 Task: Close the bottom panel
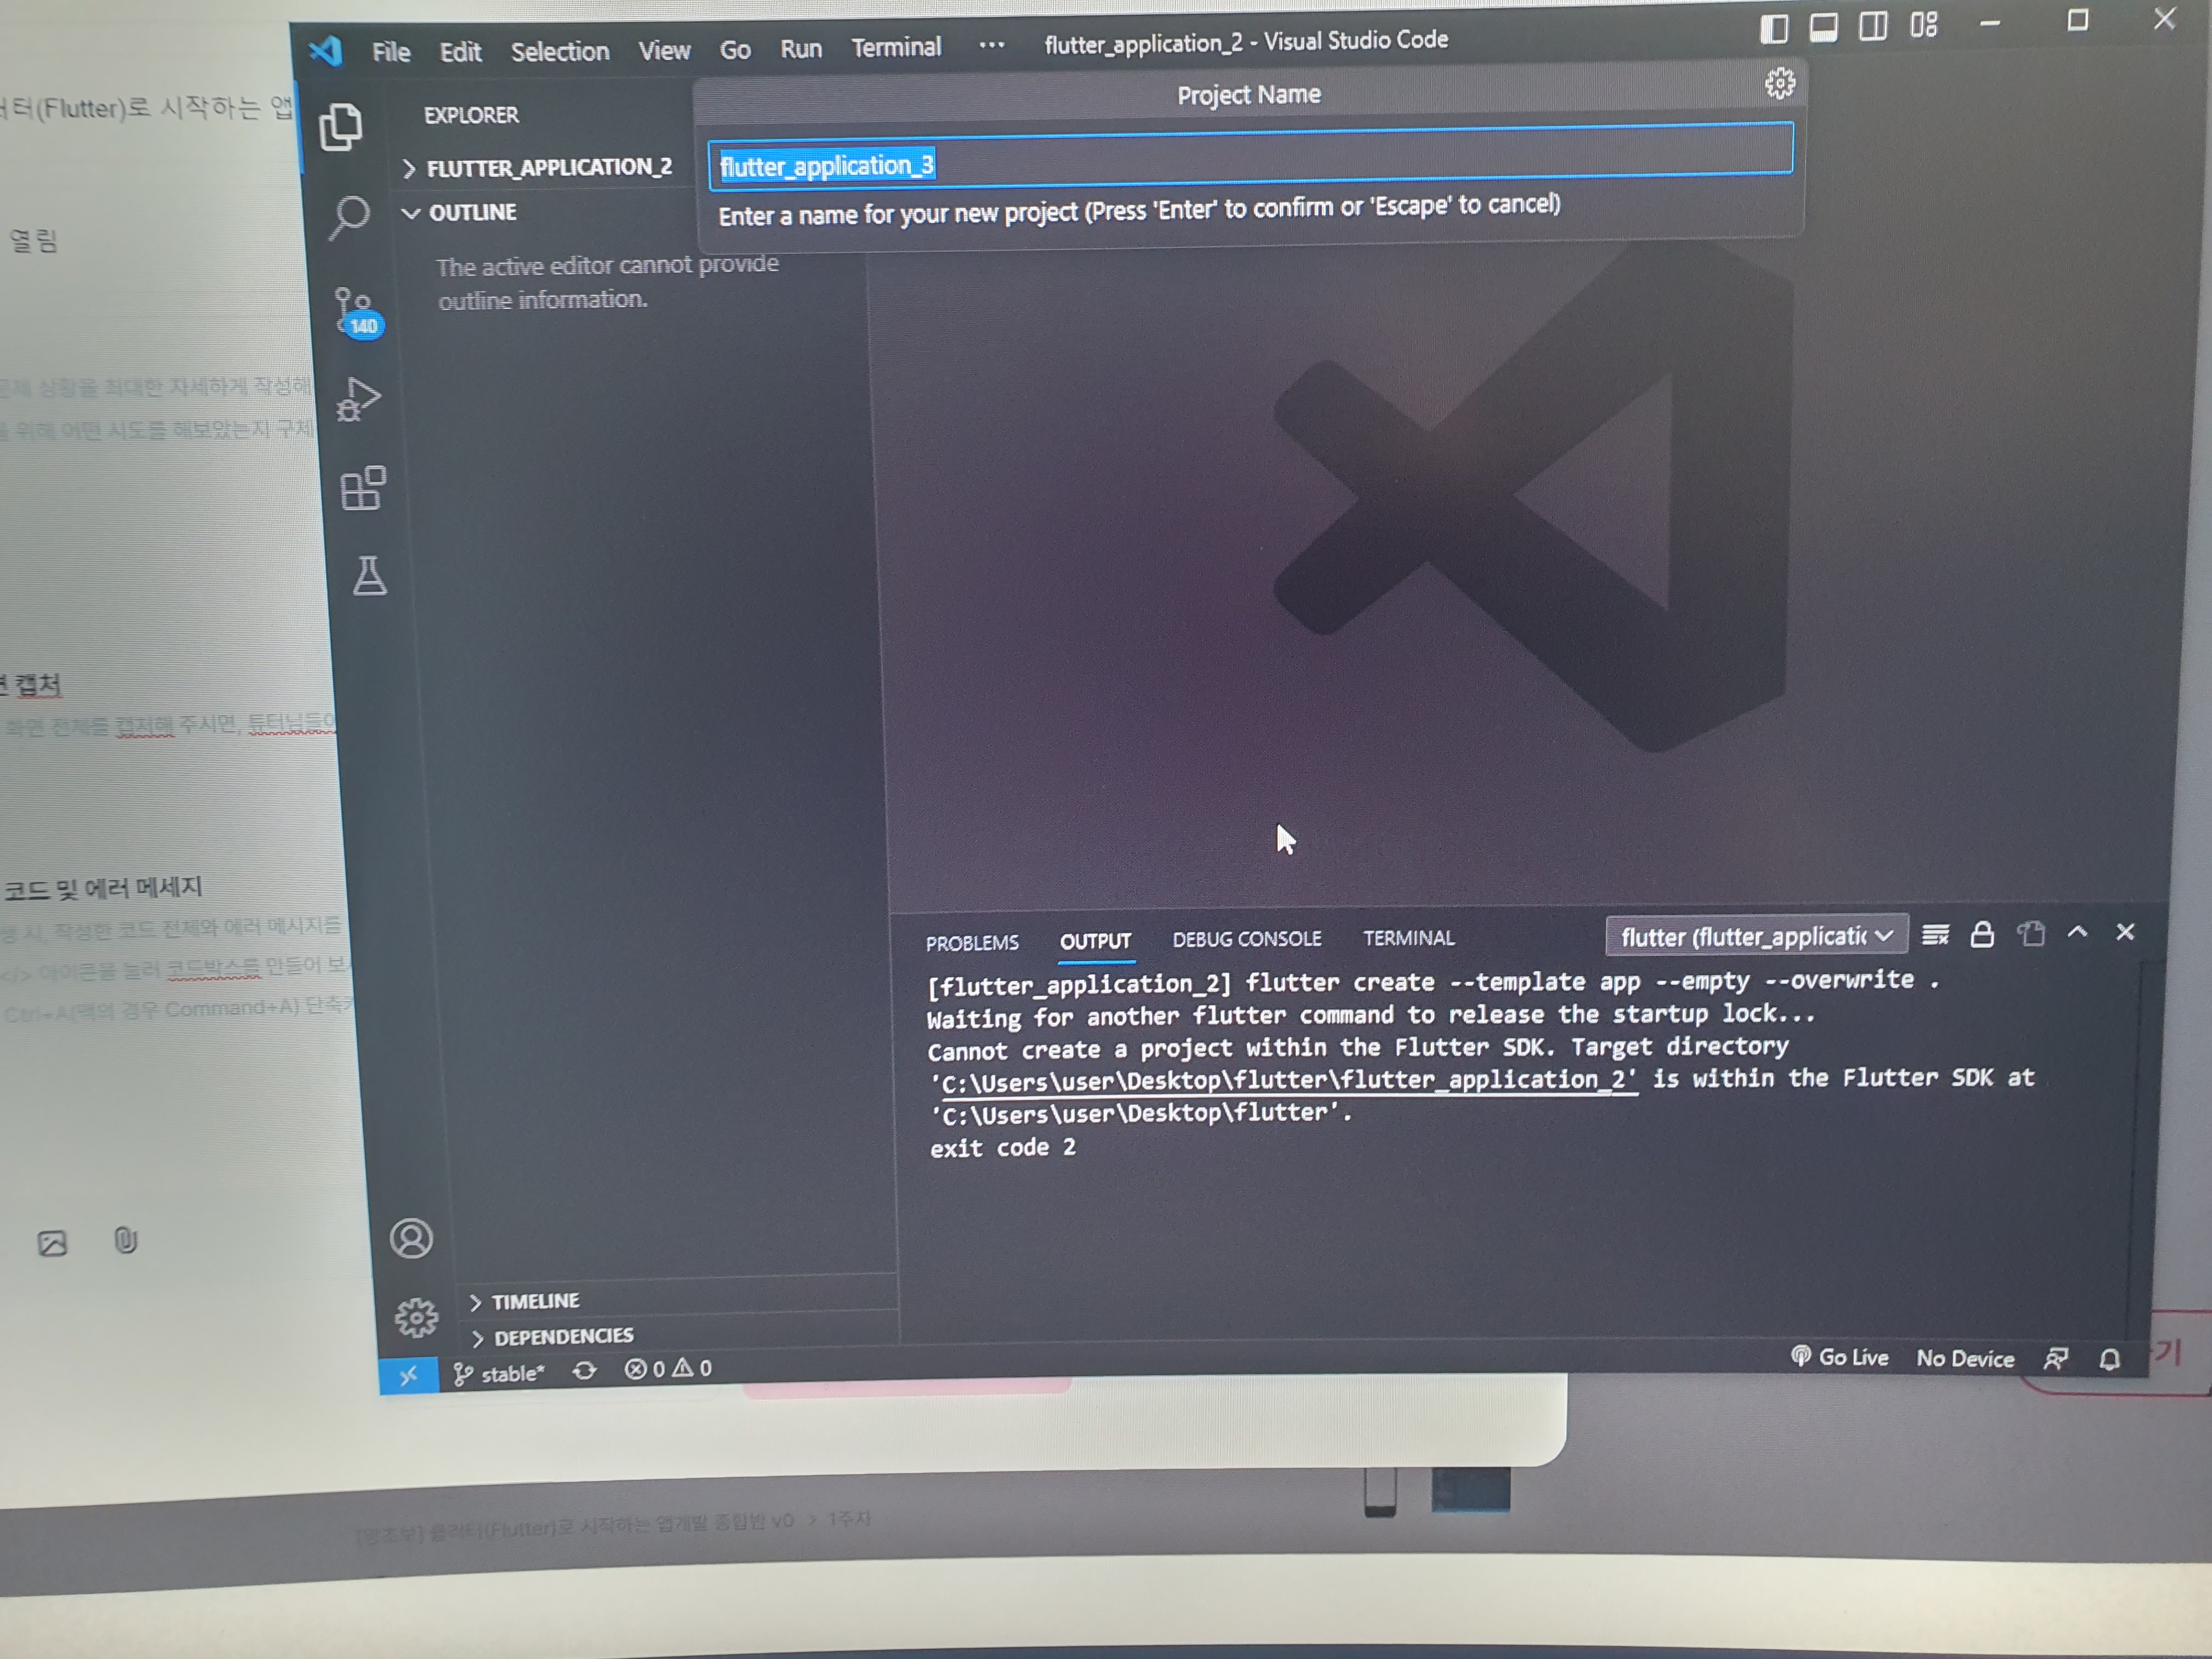coord(2125,932)
